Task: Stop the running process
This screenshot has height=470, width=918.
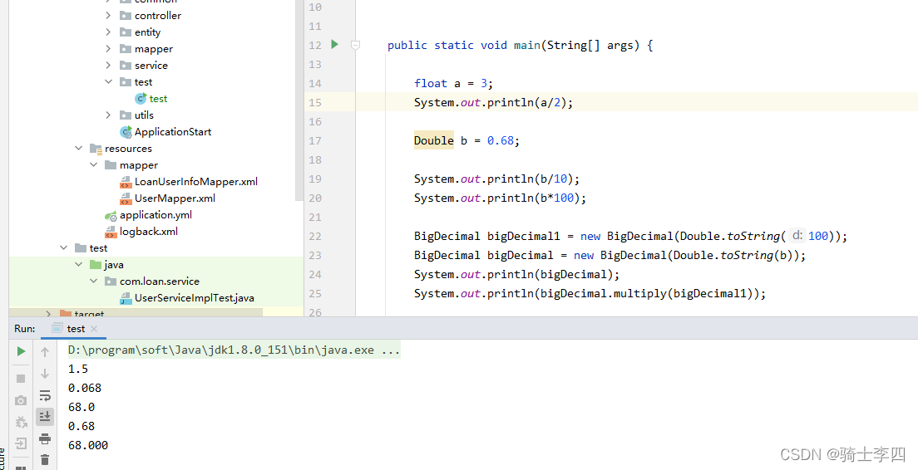Action: (21, 378)
